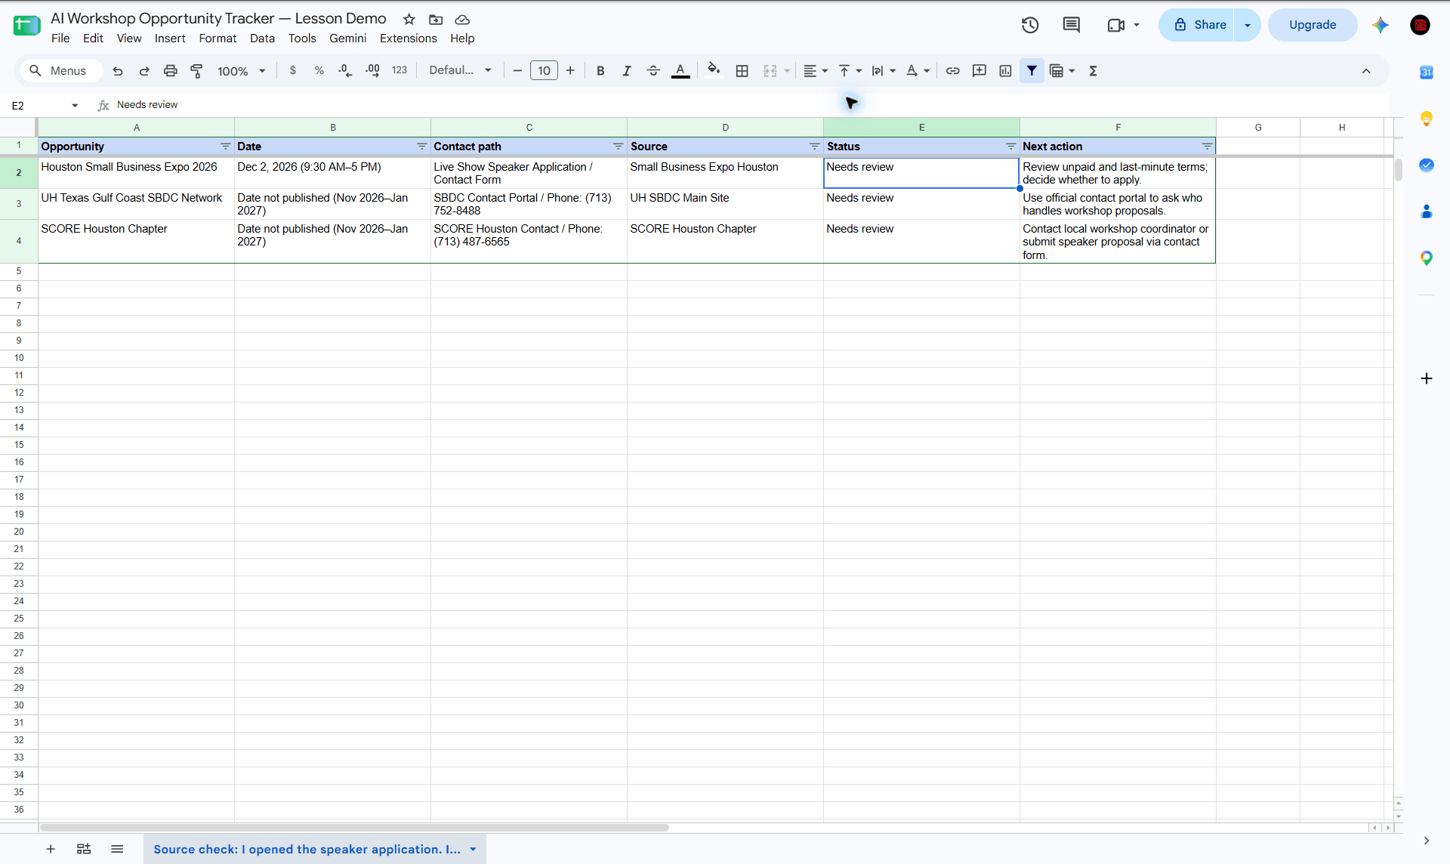
Task: Select the Paint format tool
Action: [196, 71]
